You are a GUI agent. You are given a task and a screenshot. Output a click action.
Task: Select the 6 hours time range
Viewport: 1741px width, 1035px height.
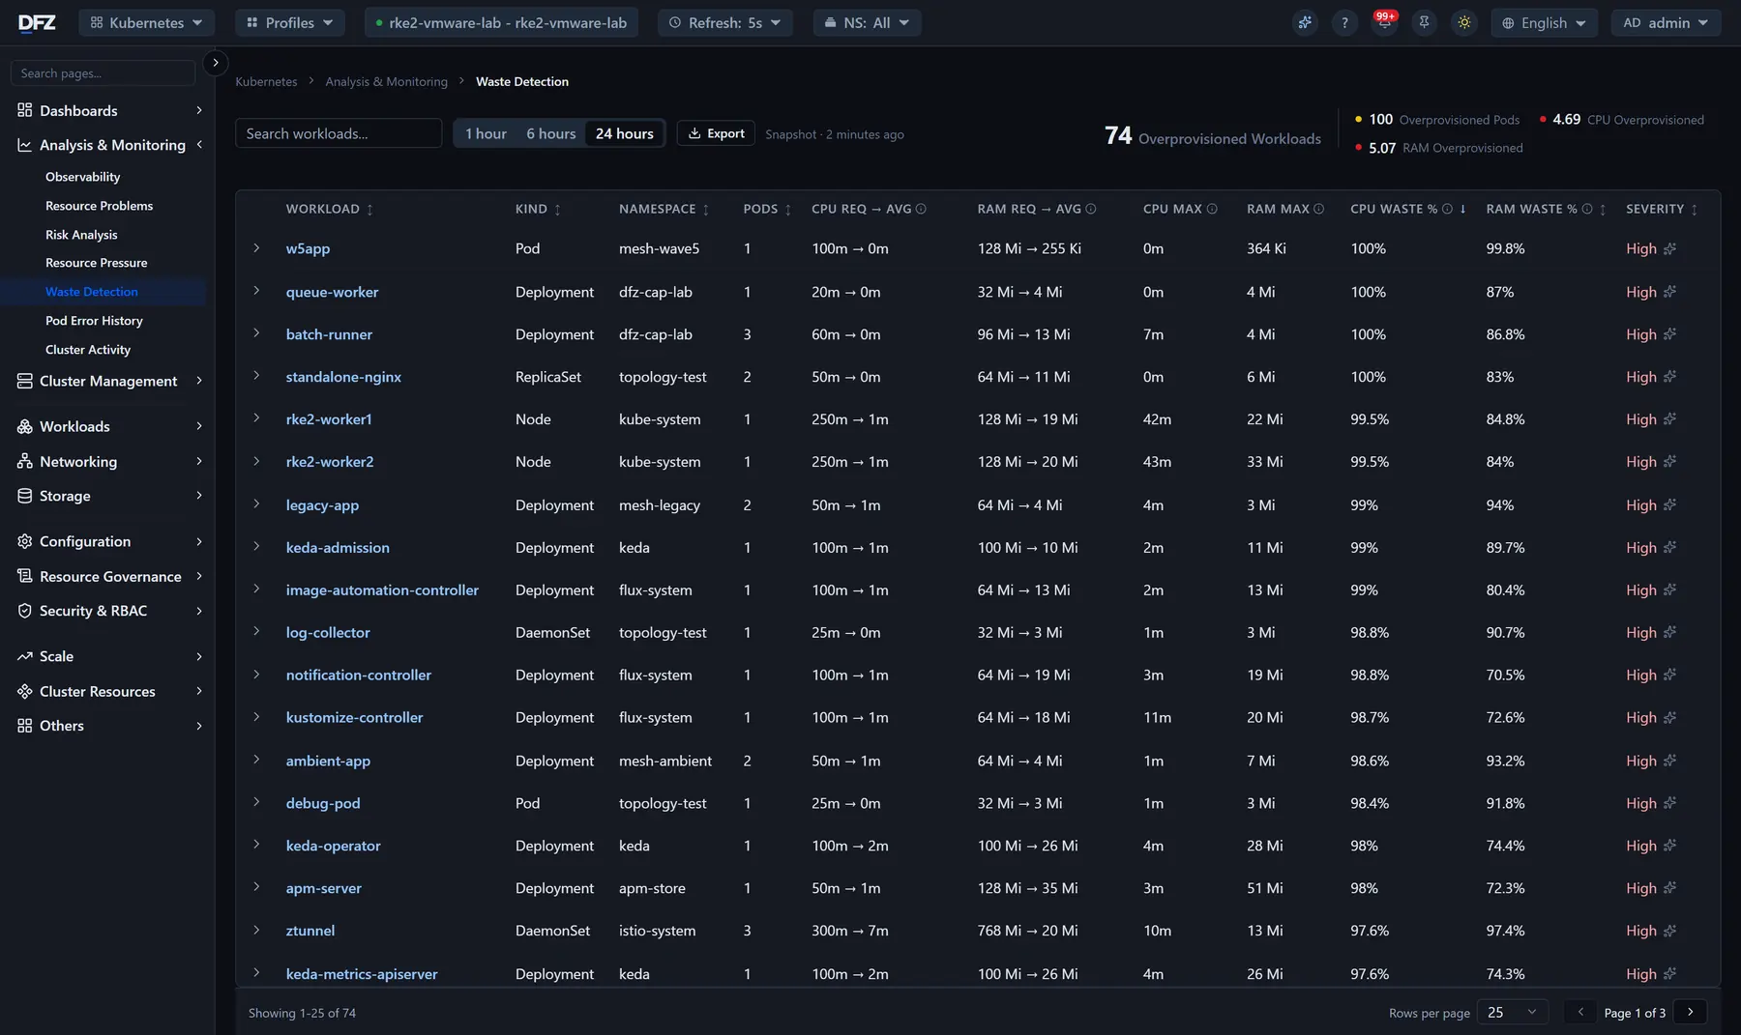pyautogui.click(x=550, y=133)
